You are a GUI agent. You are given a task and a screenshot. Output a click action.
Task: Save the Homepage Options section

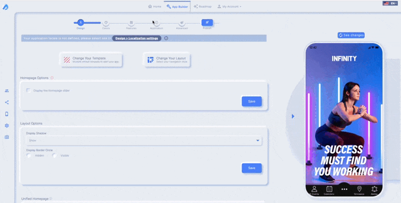pos(252,101)
